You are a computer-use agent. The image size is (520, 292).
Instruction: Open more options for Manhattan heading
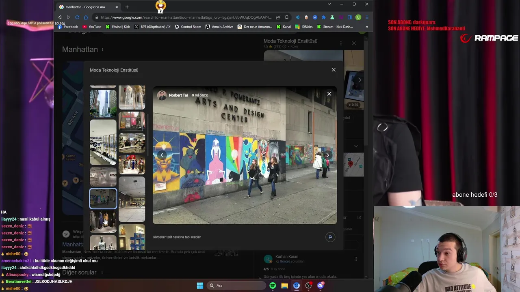[102, 49]
